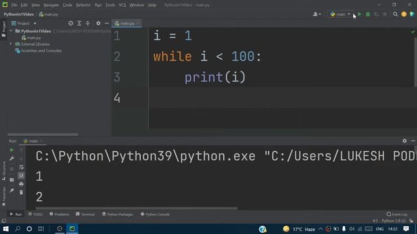417x234 pixels.
Task: Click Python 3.9 interpreter in status bar
Action: click(x=394, y=221)
